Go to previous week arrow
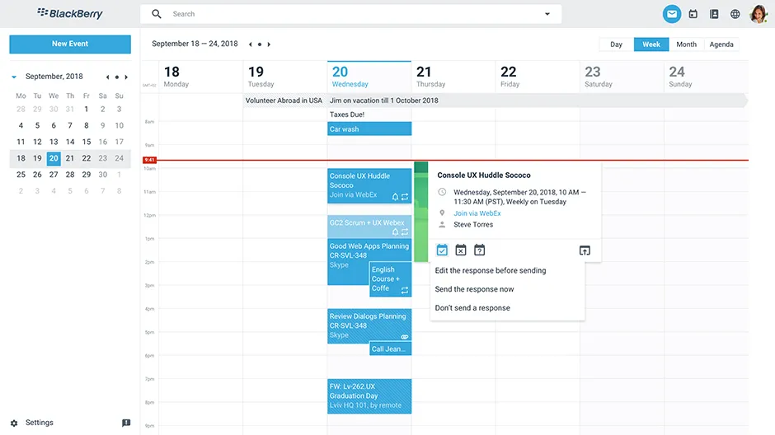This screenshot has height=435, width=775. coord(251,44)
